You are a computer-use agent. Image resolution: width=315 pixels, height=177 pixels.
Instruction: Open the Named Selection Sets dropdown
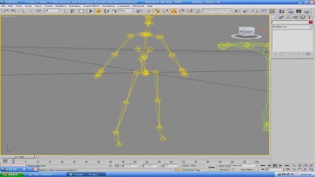coord(218,10)
